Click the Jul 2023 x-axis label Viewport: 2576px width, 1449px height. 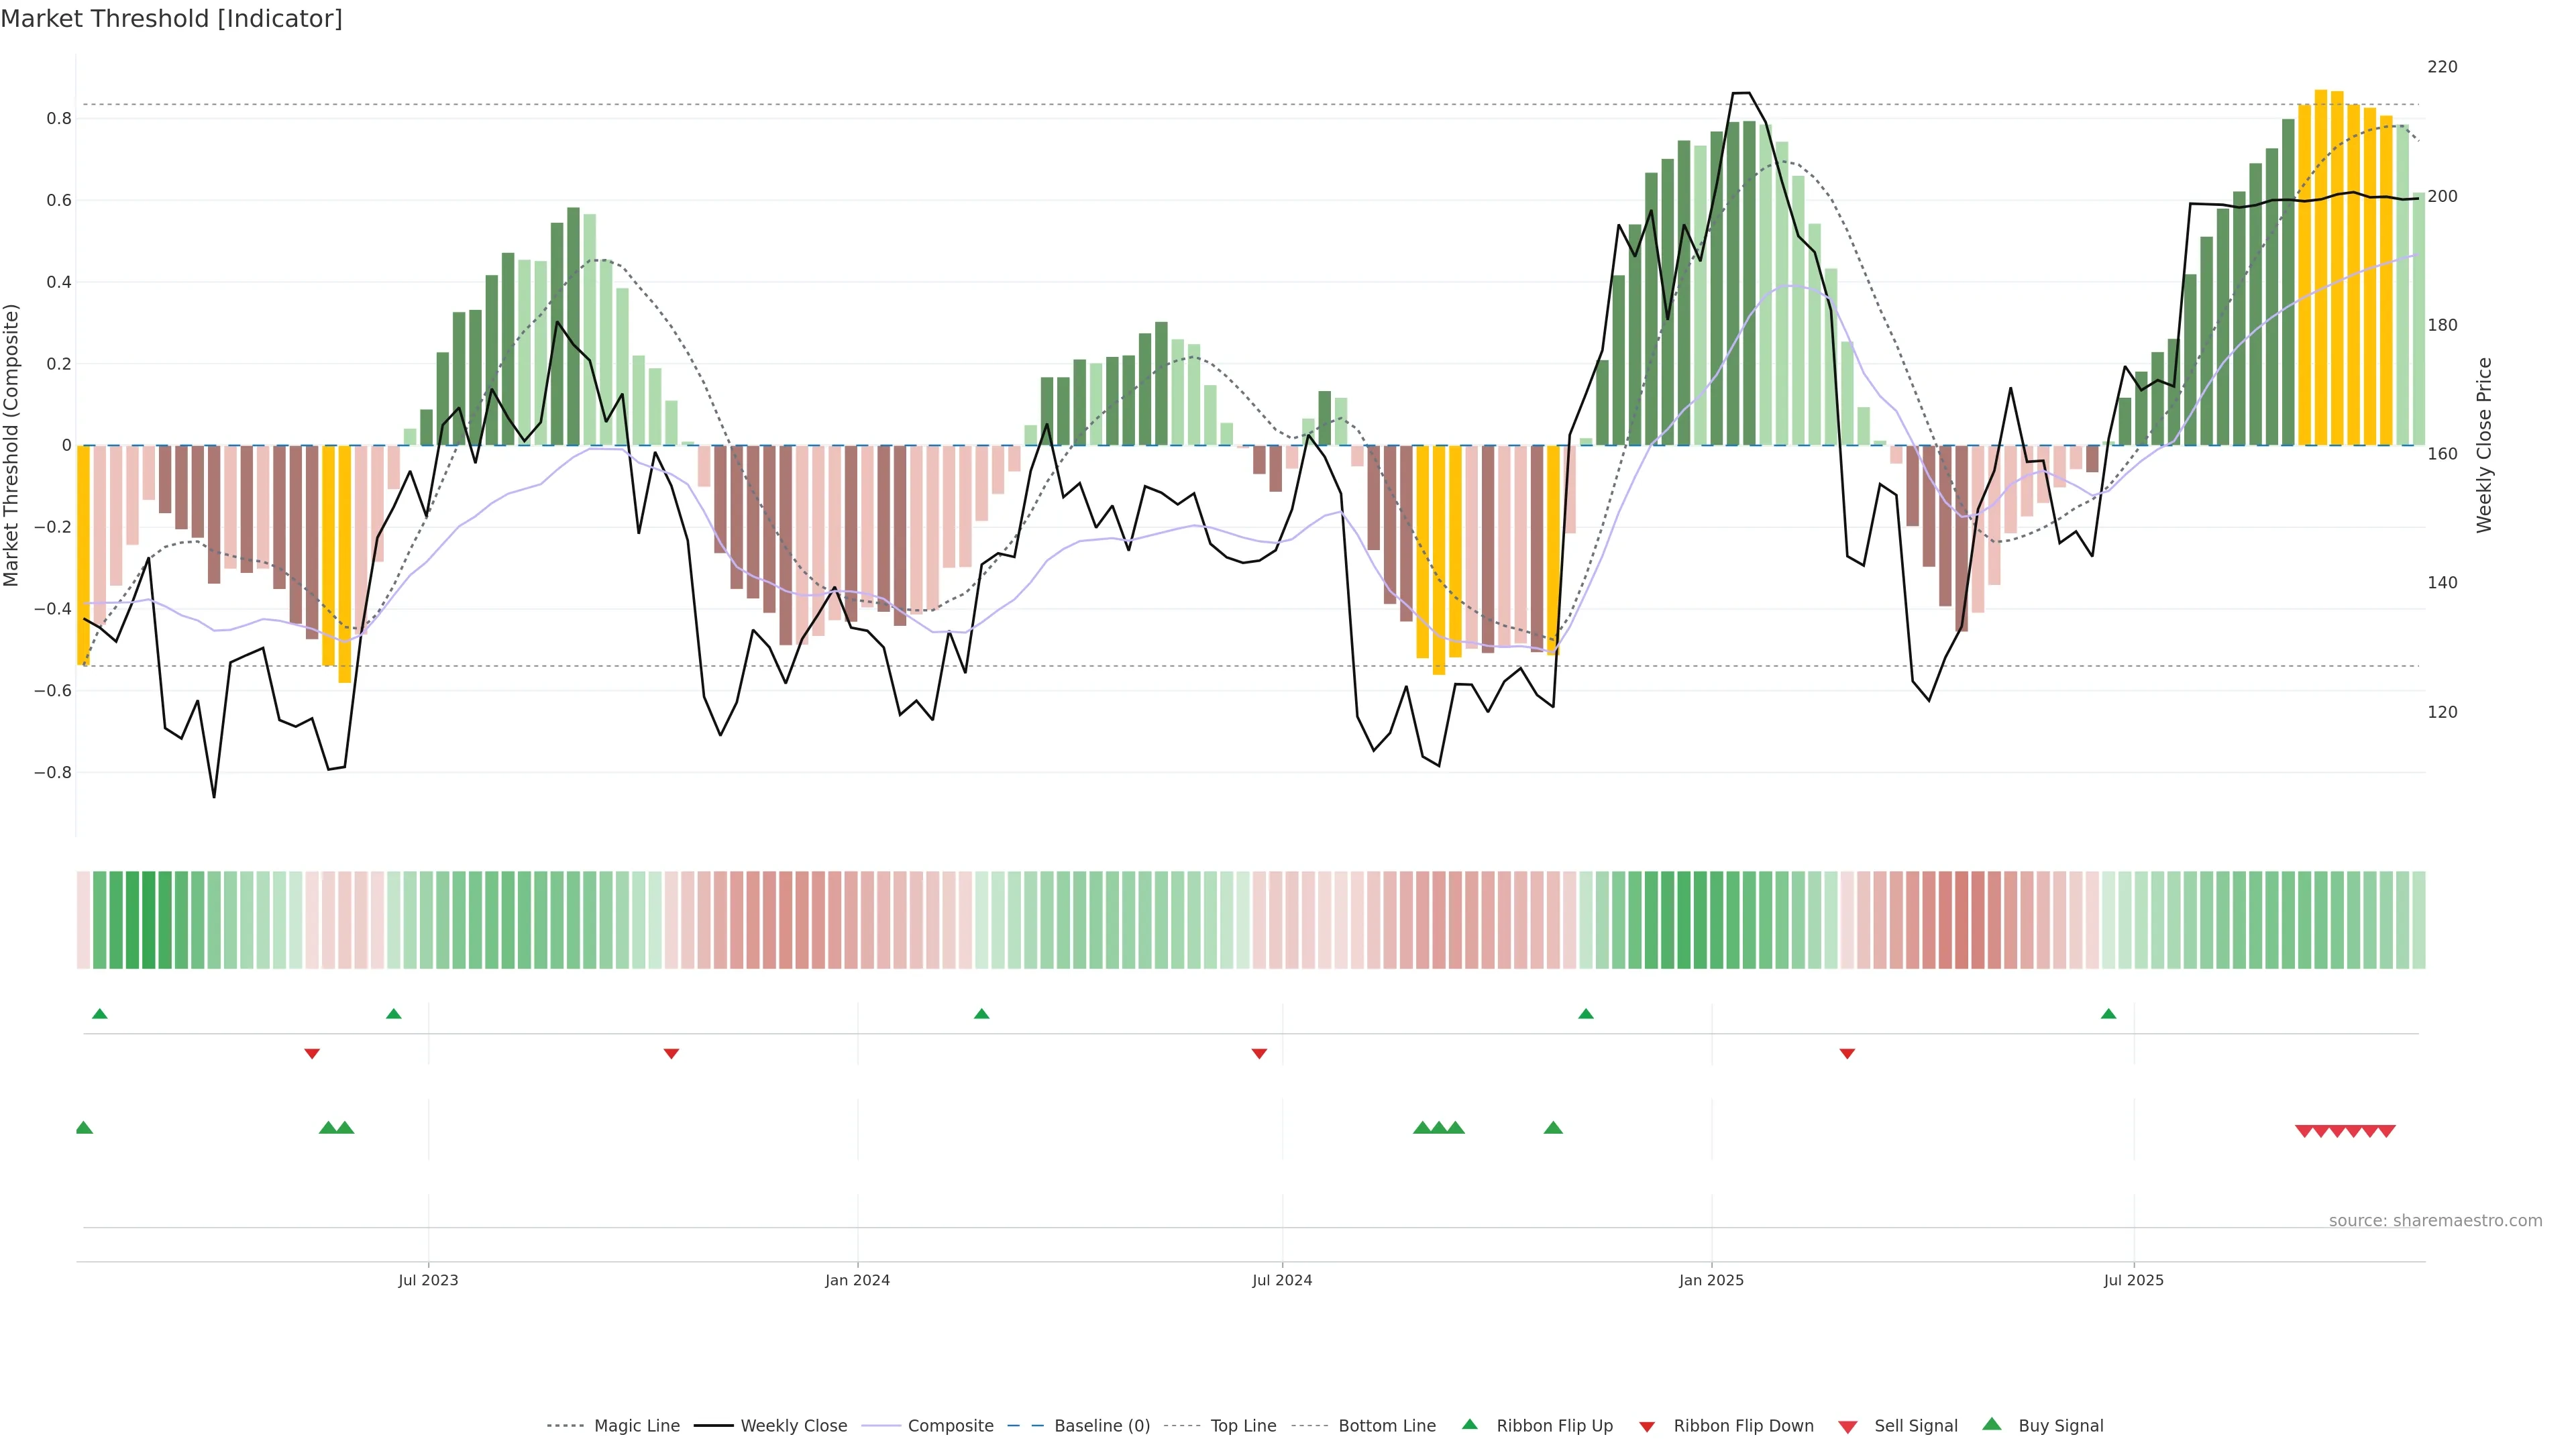click(428, 1280)
